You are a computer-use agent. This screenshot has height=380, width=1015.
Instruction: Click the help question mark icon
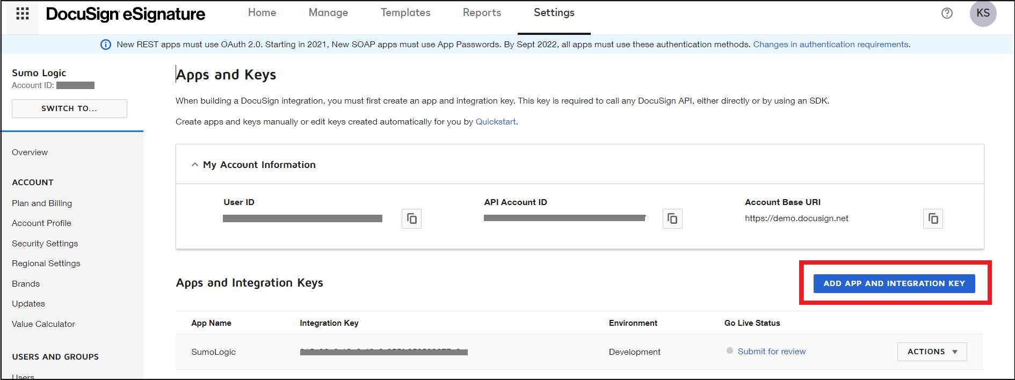(947, 13)
